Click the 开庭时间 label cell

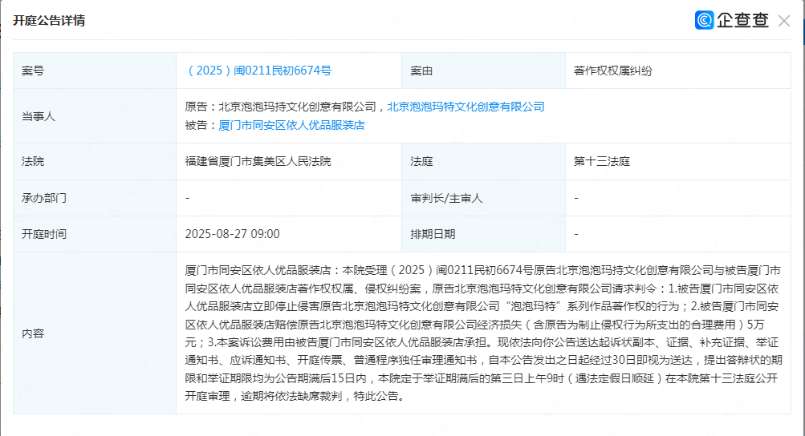click(x=95, y=234)
